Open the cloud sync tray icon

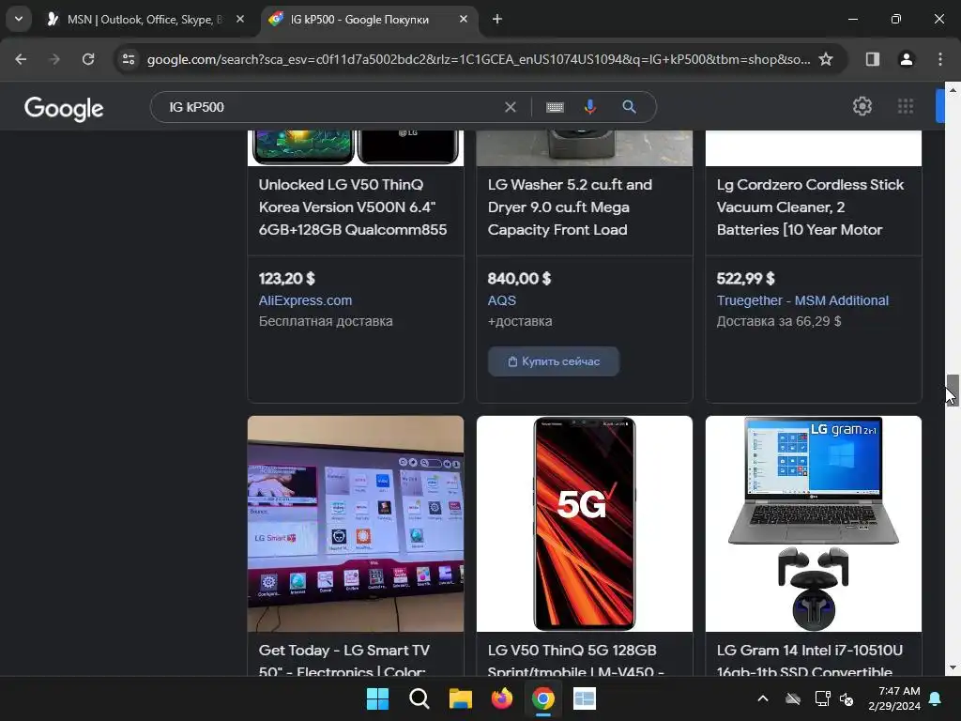793,698
